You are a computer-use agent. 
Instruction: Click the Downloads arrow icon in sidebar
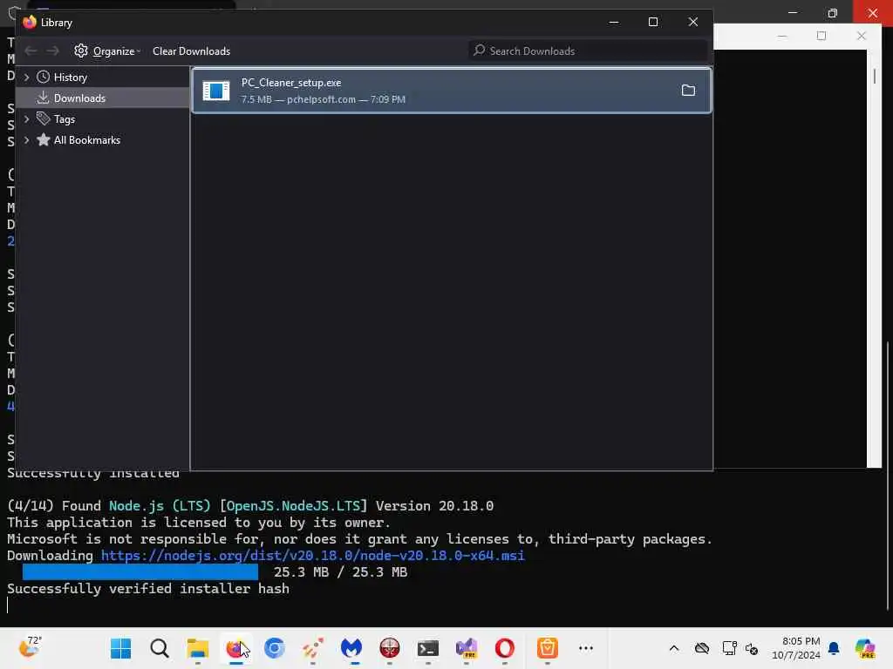[x=43, y=98]
